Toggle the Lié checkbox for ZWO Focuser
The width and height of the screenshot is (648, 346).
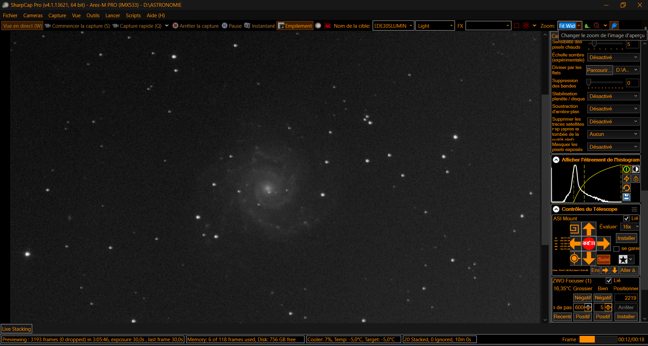pyautogui.click(x=609, y=281)
